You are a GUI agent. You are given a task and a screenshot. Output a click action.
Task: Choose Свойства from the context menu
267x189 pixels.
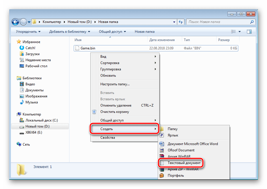pyautogui.click(x=108, y=138)
